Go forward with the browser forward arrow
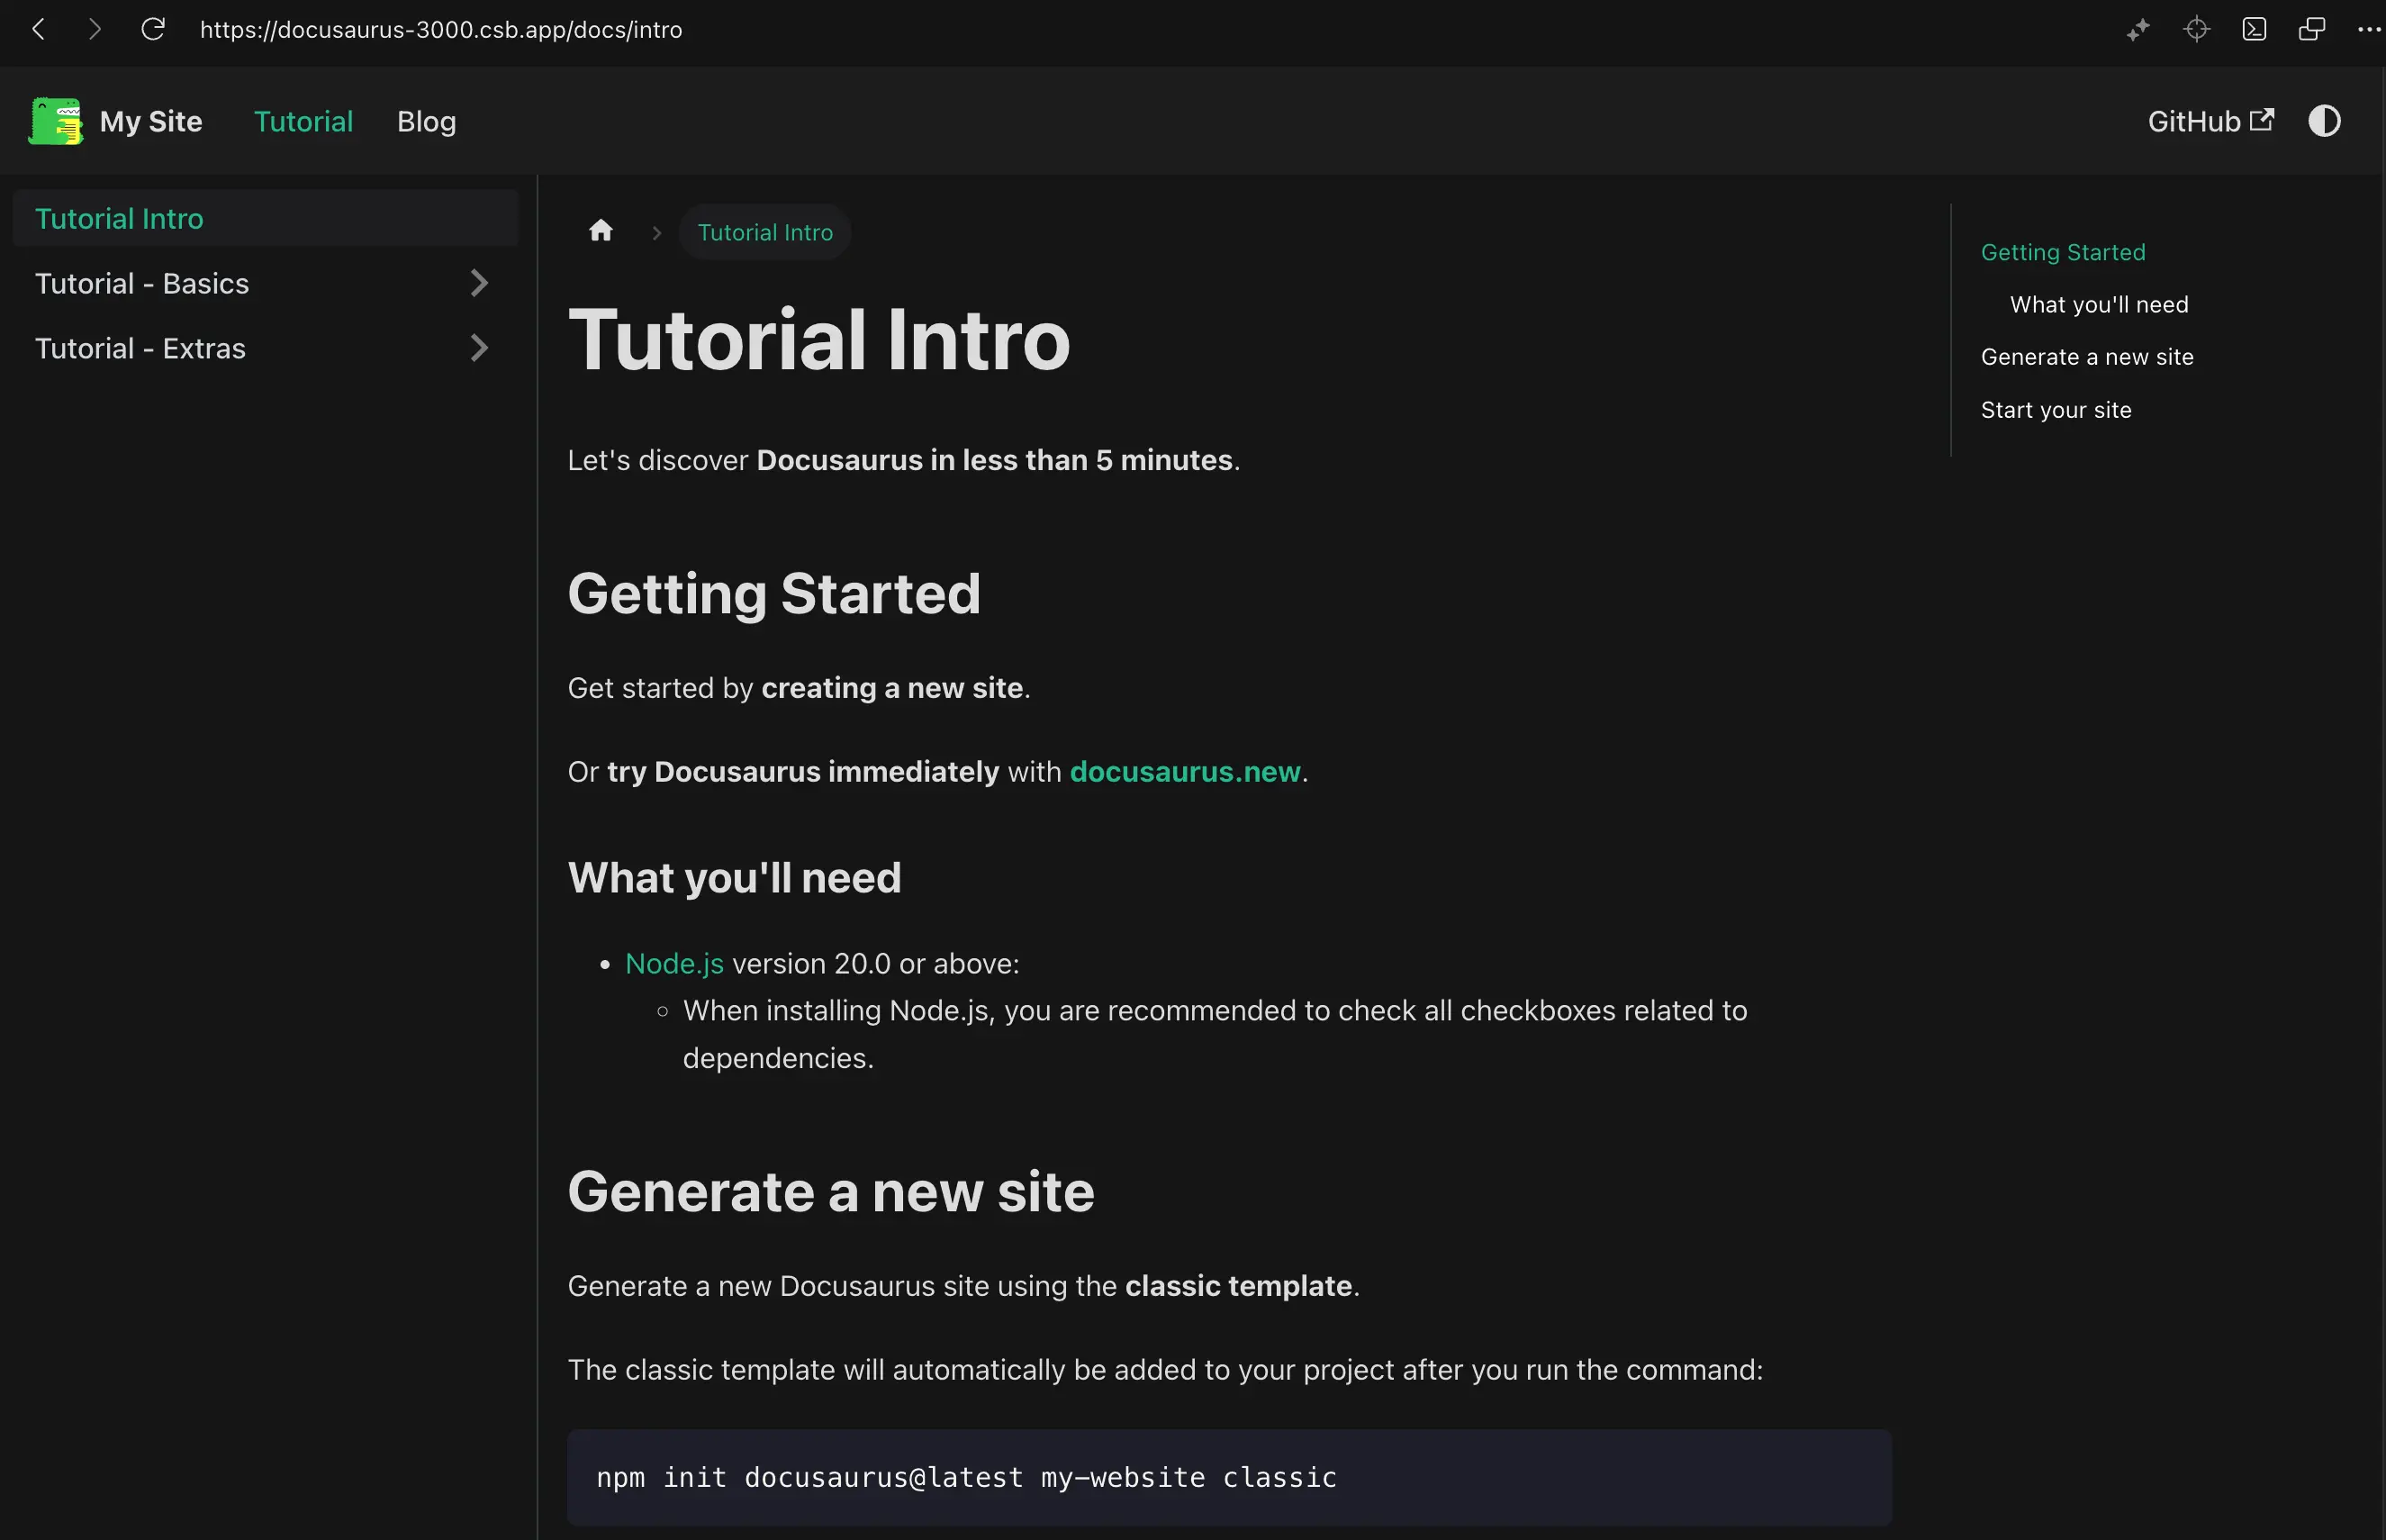 pos(94,29)
